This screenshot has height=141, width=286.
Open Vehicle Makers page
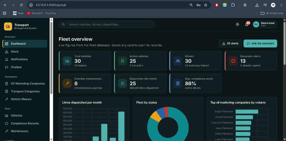click(25, 99)
